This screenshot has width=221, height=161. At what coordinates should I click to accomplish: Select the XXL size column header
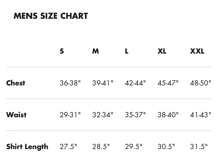coord(197,51)
